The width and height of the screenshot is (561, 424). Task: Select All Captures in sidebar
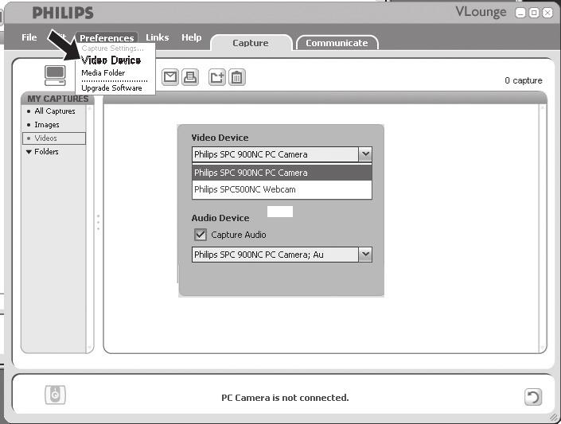pyautogui.click(x=55, y=111)
